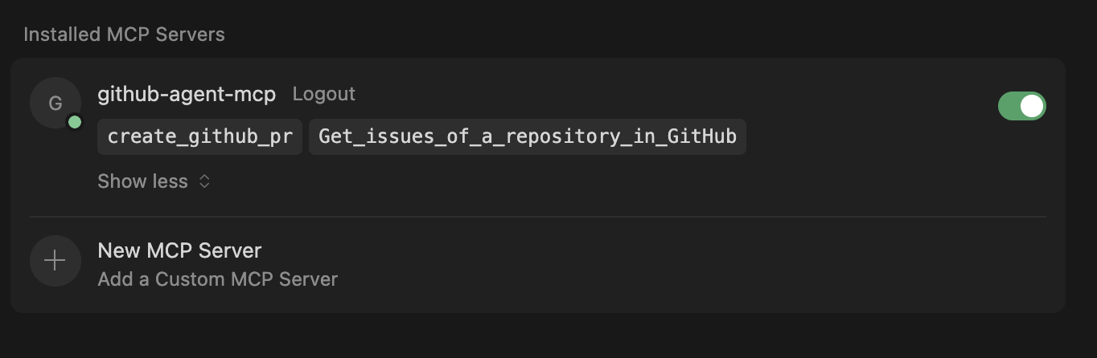Click the Add a Custom MCP Server subtitle
Screen dimensions: 1097x358
[x=217, y=279]
